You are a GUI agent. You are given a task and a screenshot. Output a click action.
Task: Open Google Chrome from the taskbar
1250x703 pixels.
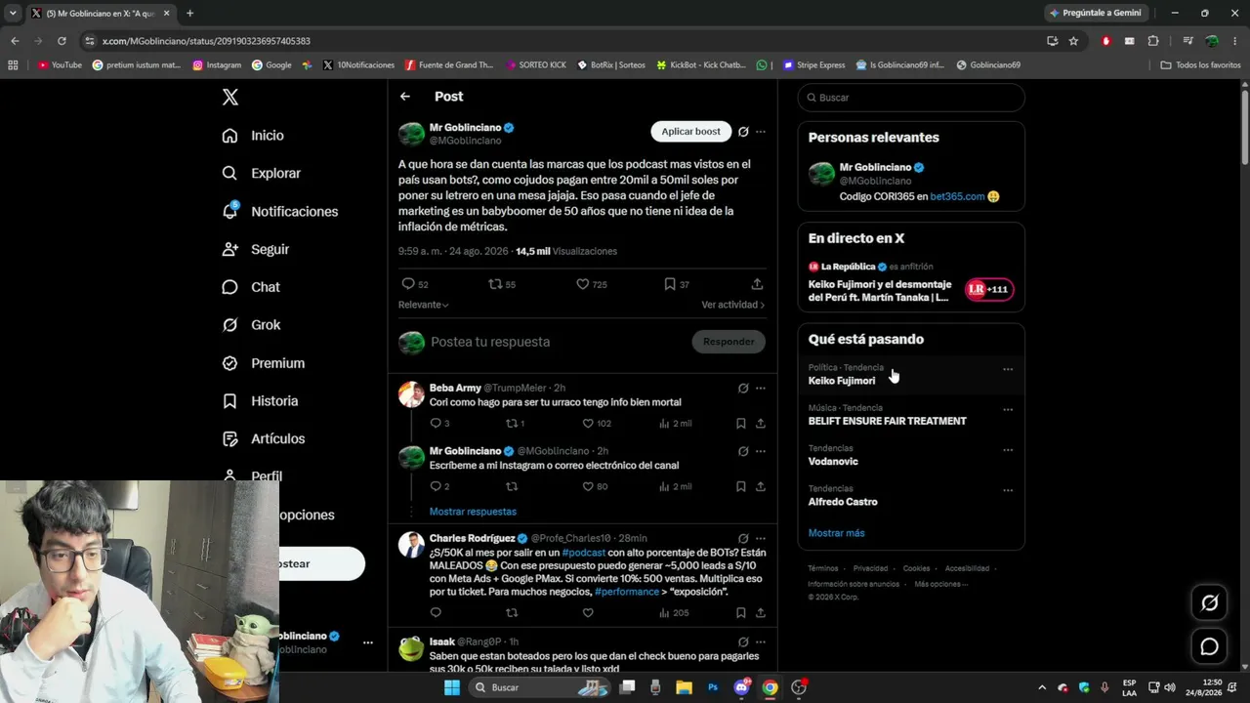click(x=770, y=687)
